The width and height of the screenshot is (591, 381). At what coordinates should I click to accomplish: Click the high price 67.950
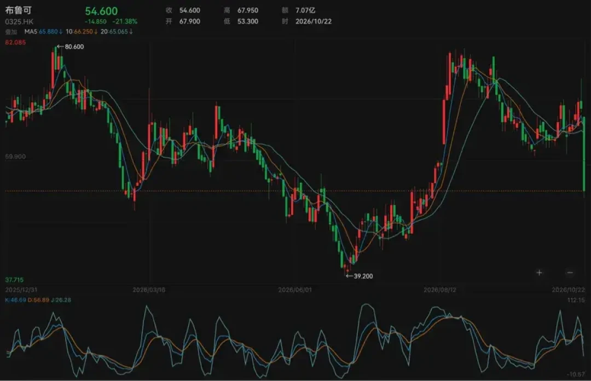(248, 10)
